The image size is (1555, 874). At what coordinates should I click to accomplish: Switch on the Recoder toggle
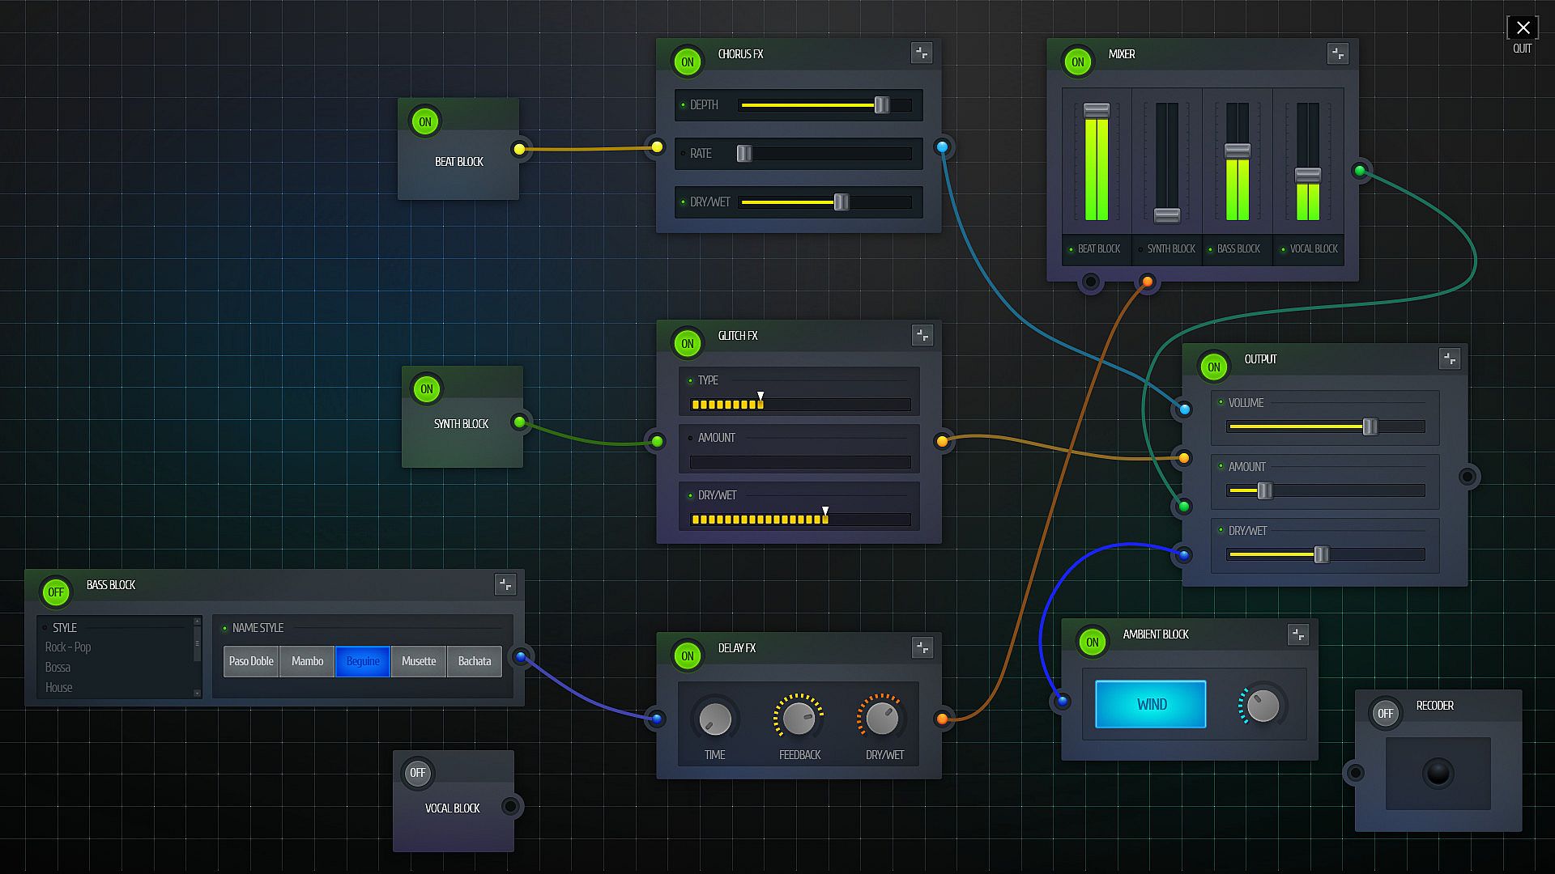point(1386,714)
